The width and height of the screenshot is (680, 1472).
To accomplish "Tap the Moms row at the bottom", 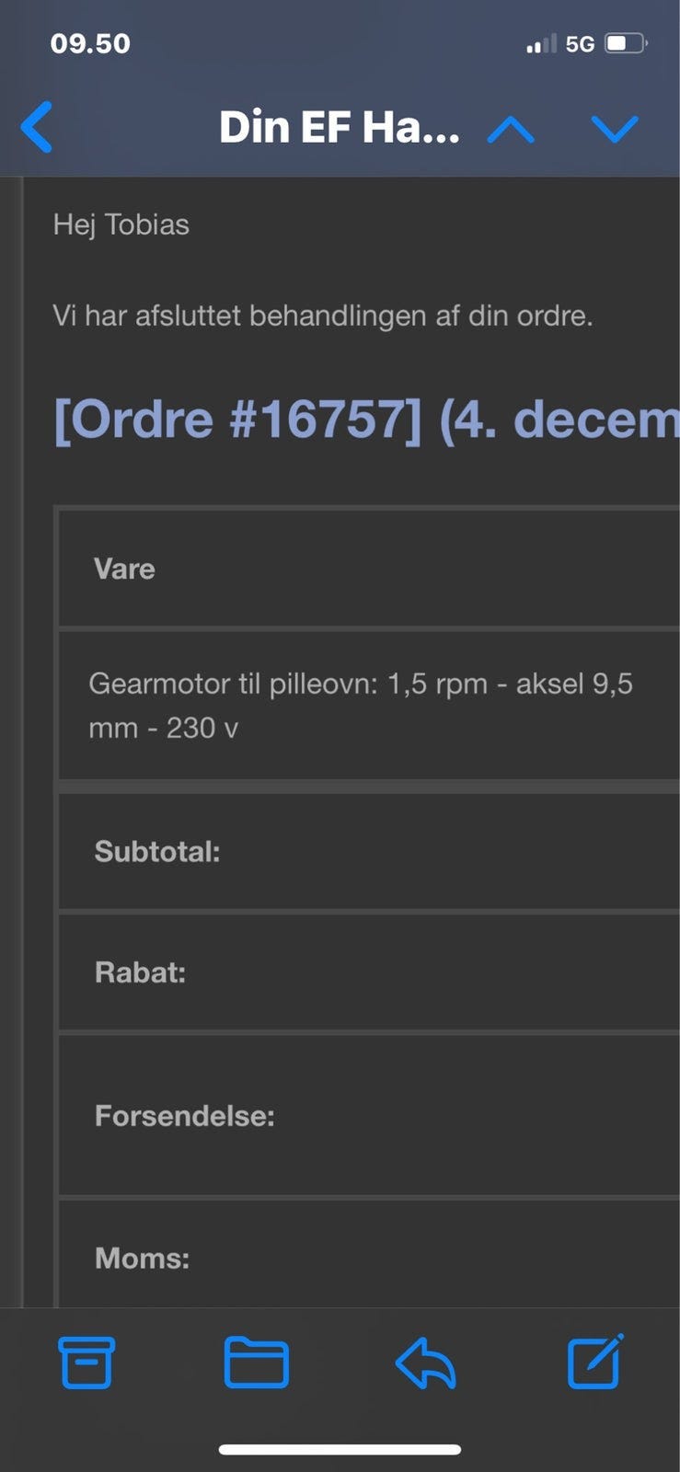I will 140,1259.
